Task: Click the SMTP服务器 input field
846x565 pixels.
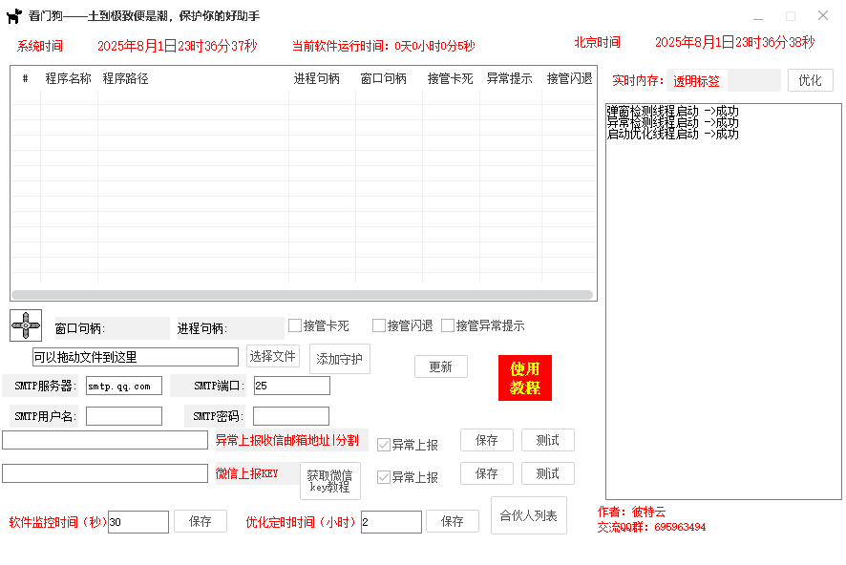Action: [x=124, y=386]
